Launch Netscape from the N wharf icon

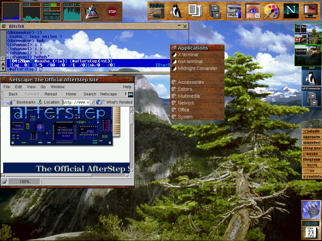click(x=291, y=11)
